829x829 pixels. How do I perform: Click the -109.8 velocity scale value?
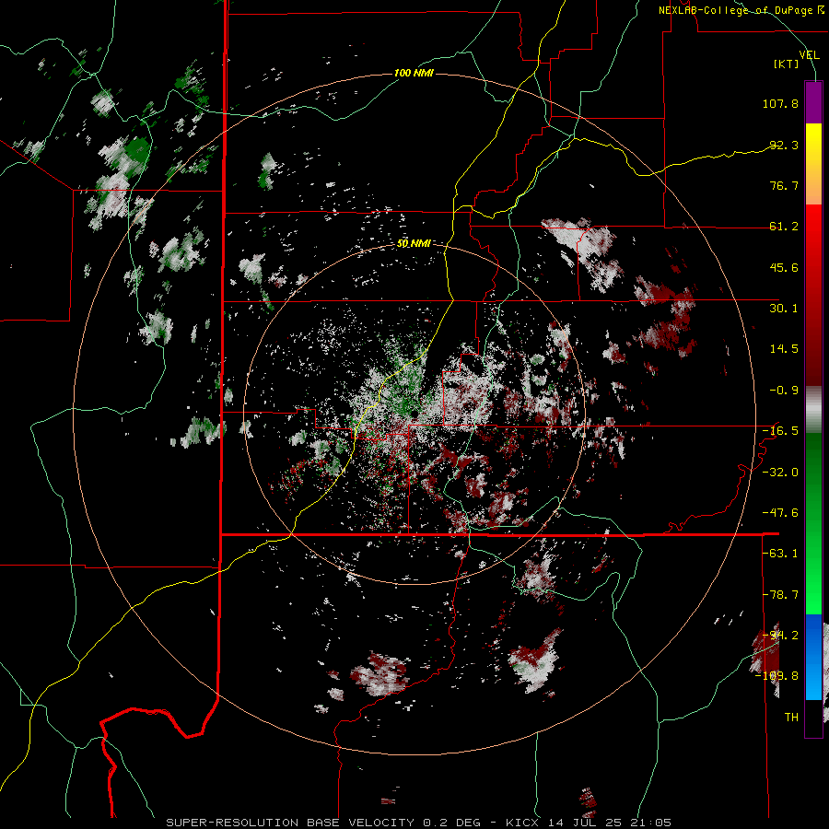click(x=777, y=676)
